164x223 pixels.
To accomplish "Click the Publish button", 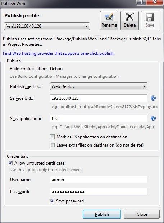I will [x=102, y=214].
